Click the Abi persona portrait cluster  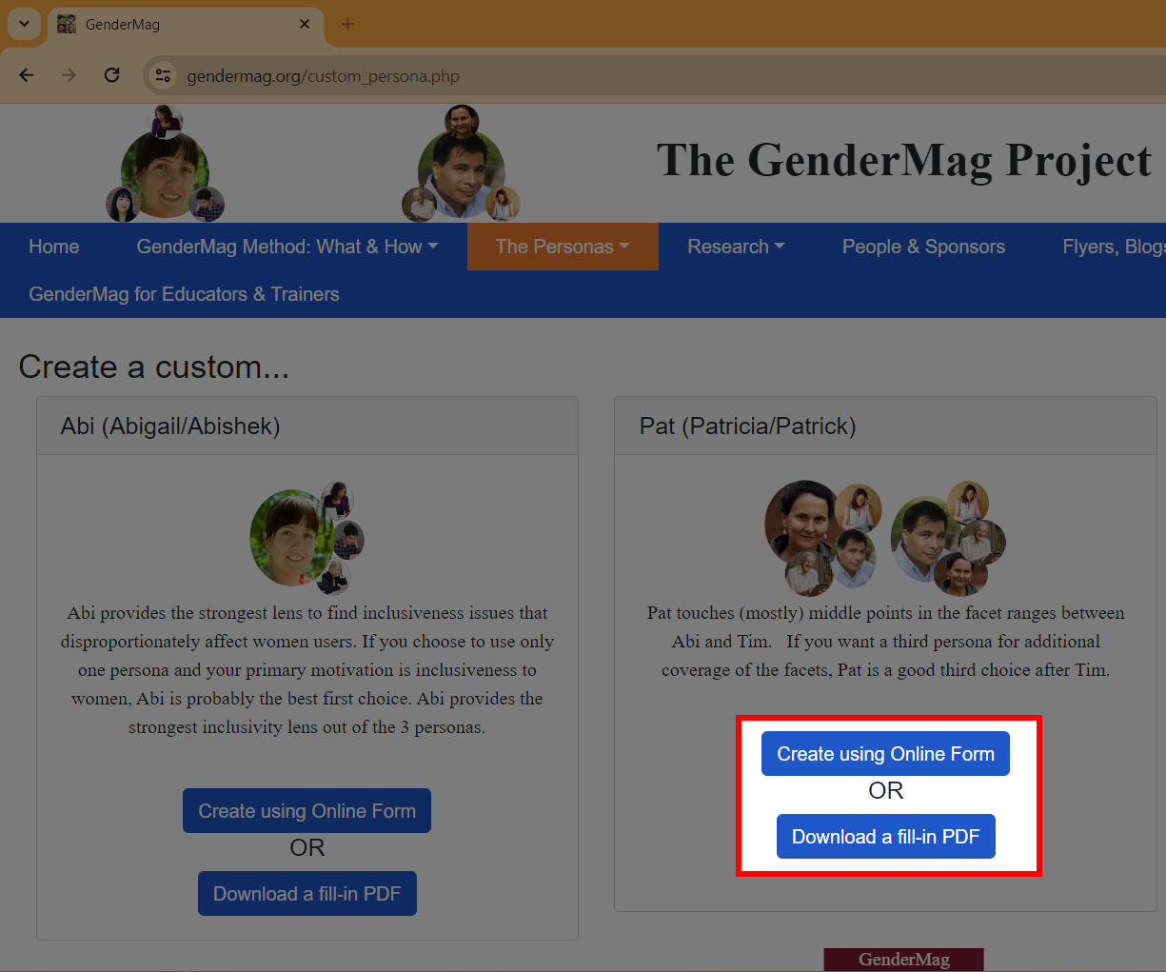pyautogui.click(x=306, y=538)
